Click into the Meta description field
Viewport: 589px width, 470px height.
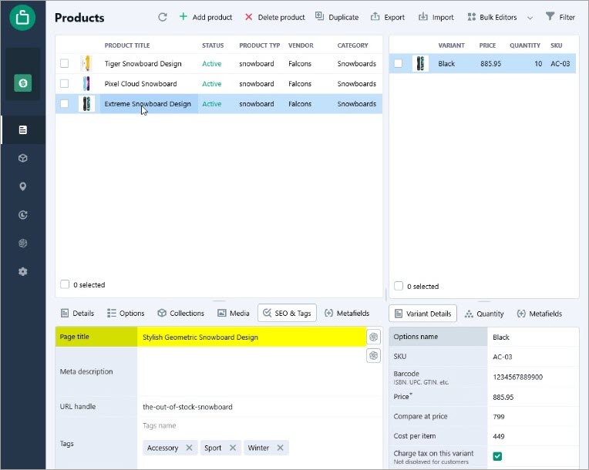(x=251, y=371)
